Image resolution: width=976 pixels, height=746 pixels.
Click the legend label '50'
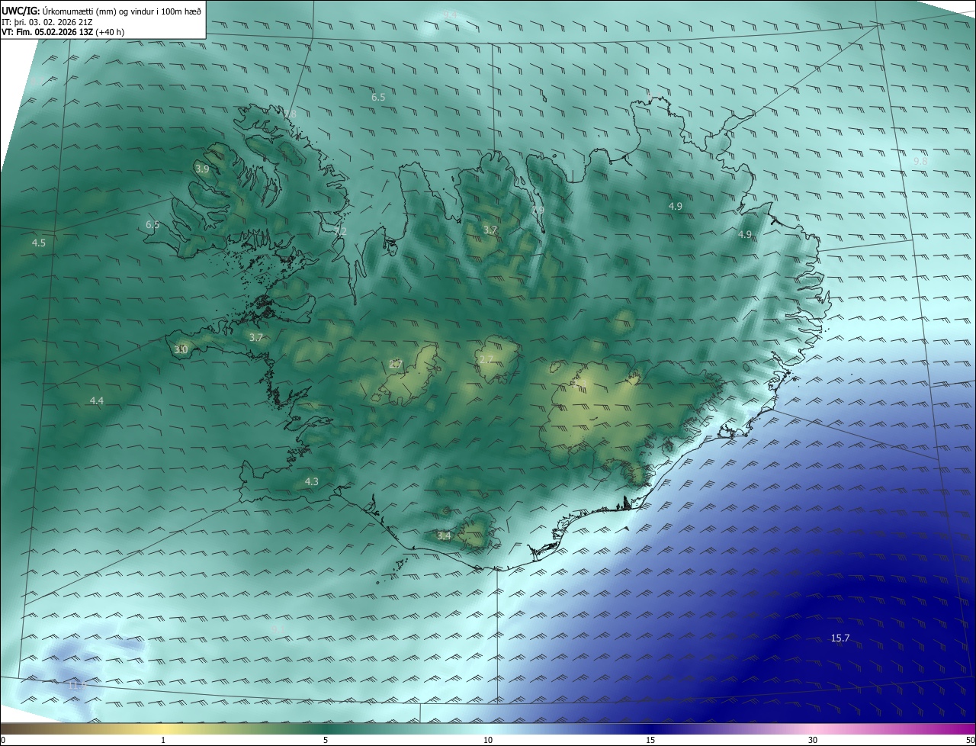point(970,740)
